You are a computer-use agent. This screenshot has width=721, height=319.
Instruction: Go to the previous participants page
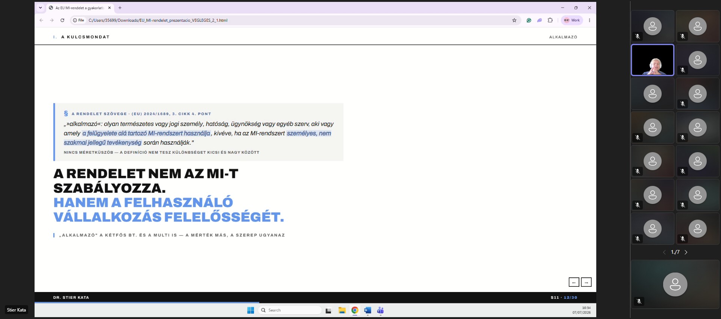tap(664, 252)
